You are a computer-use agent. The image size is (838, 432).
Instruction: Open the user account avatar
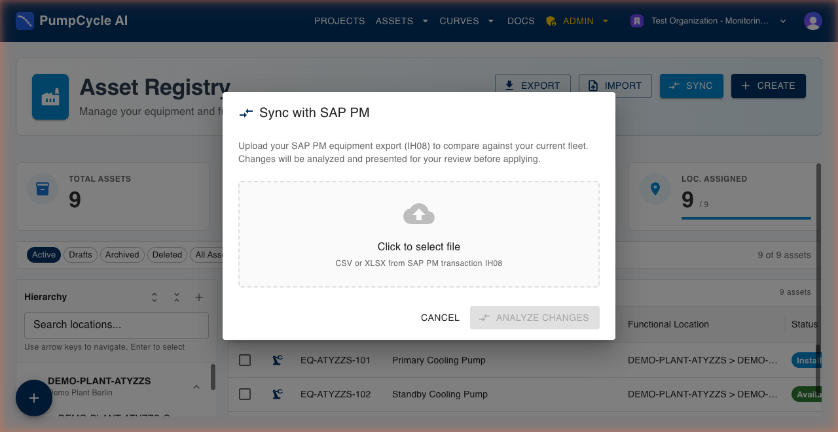pos(812,20)
